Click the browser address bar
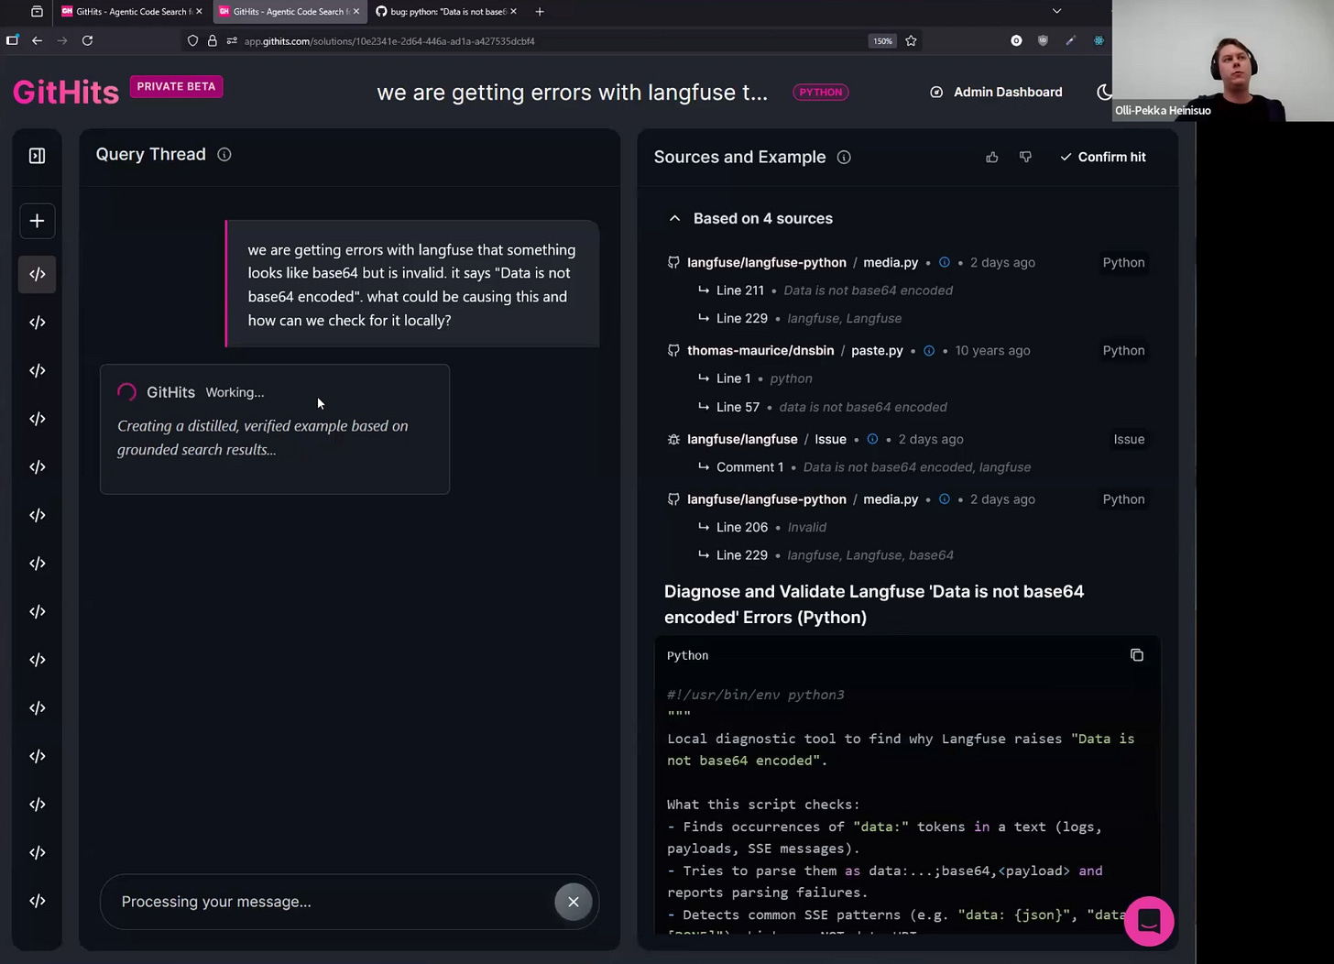Screen dimensions: 1334x964 550,40
